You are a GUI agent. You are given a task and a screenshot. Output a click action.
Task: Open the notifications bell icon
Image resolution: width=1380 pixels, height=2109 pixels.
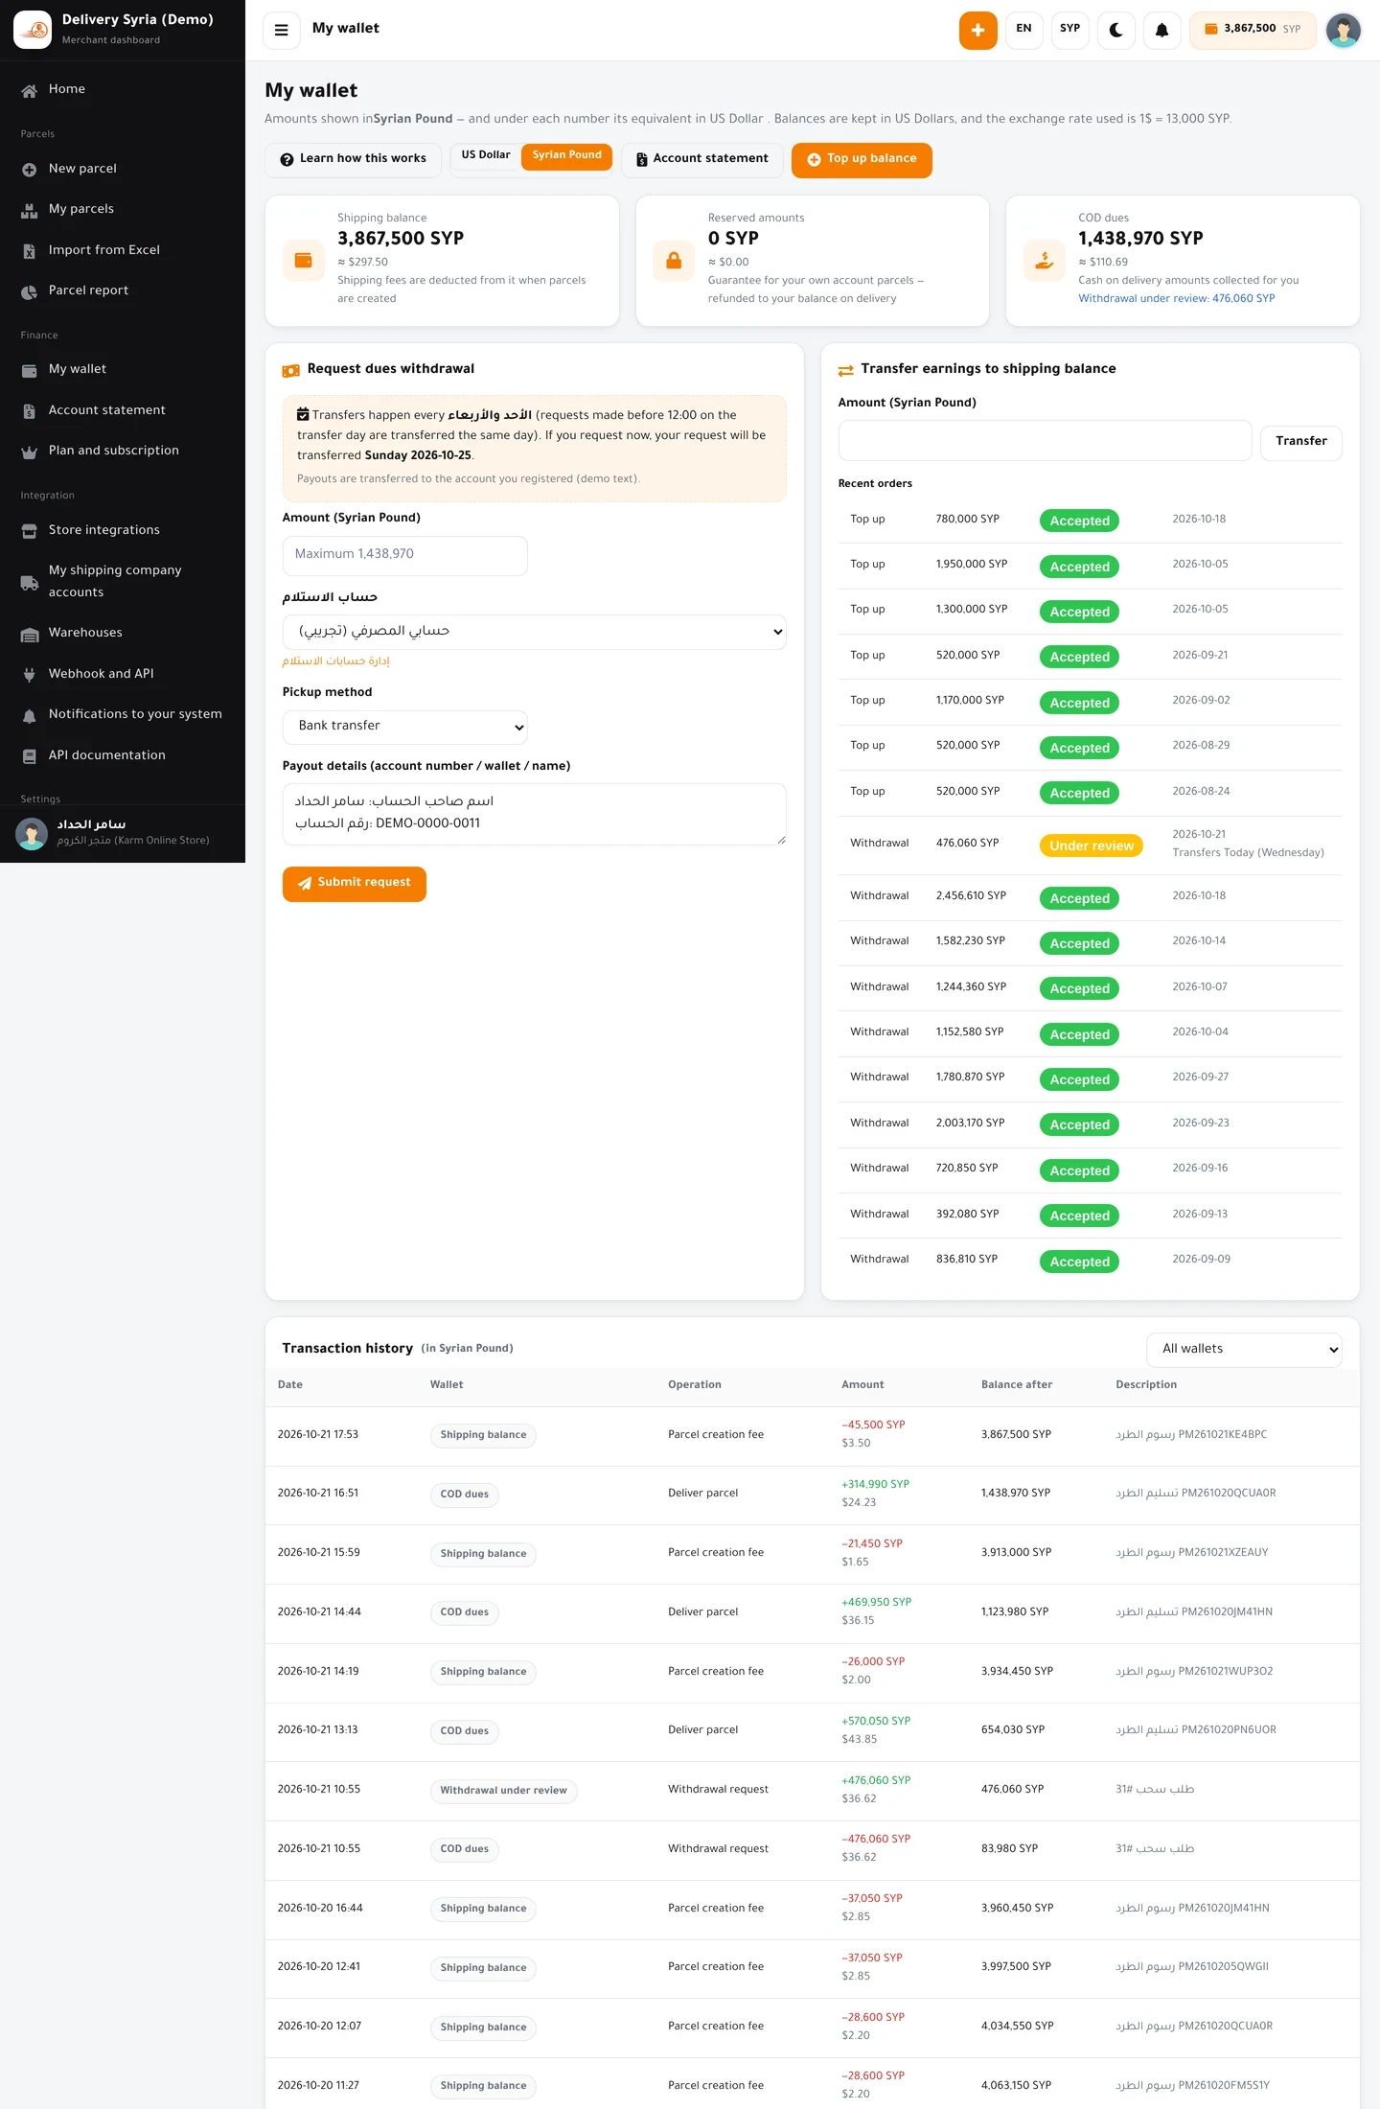1161,30
